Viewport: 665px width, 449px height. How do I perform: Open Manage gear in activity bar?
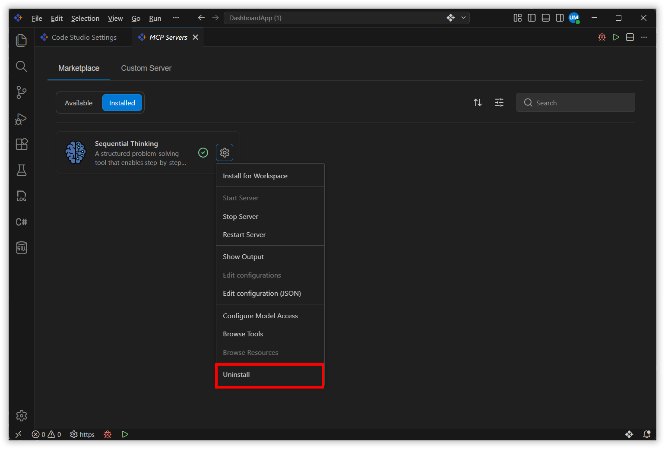(22, 416)
